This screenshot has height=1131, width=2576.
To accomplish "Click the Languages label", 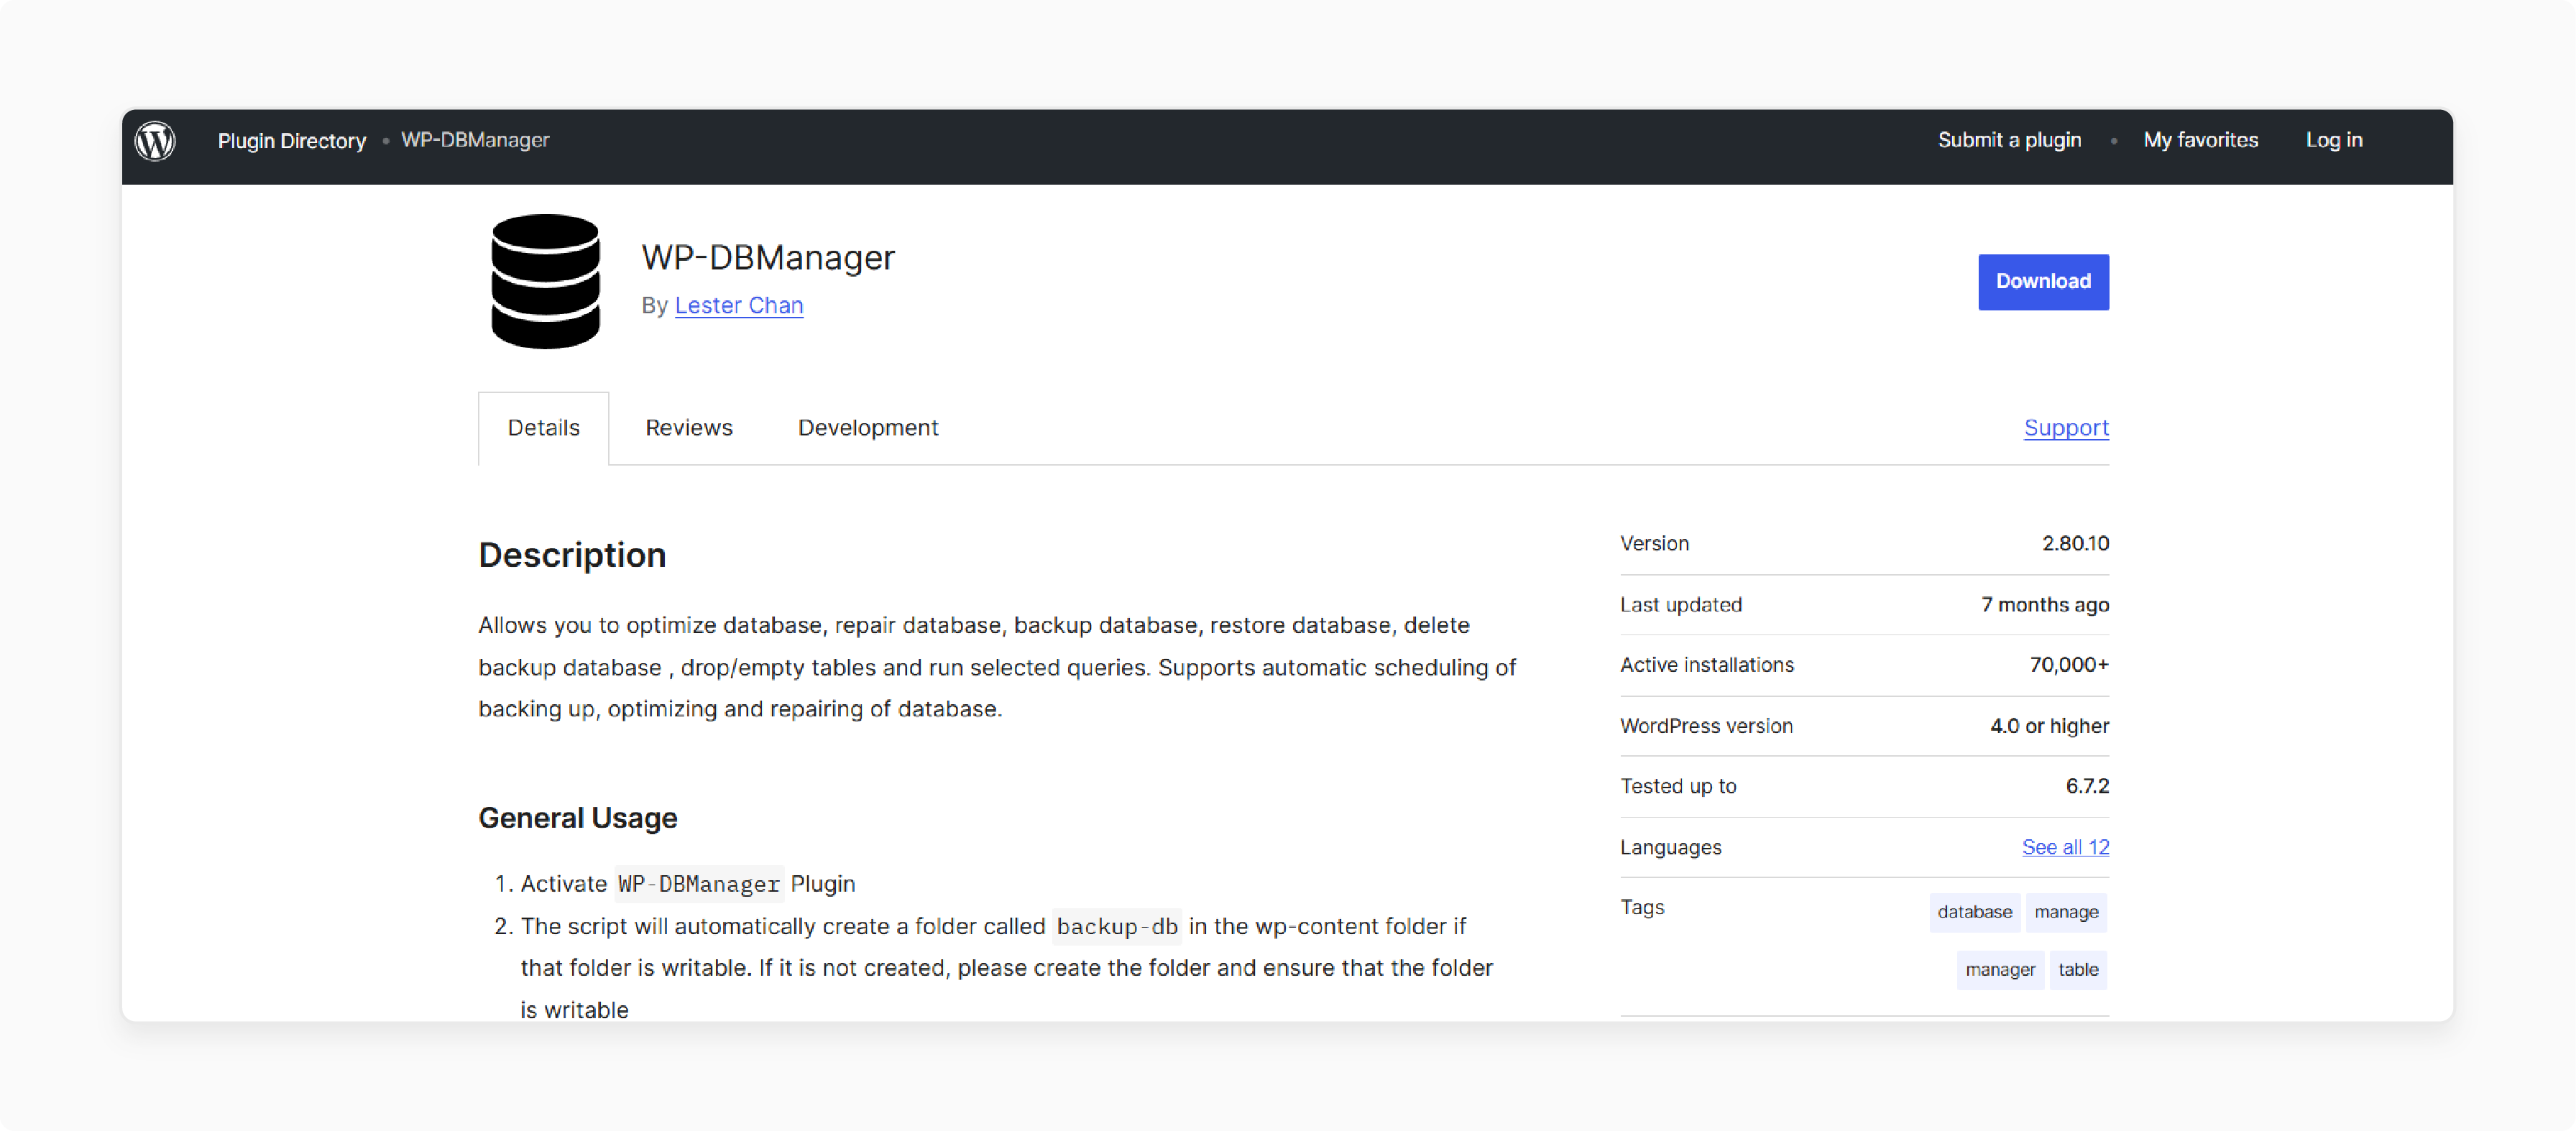I will [x=1670, y=847].
